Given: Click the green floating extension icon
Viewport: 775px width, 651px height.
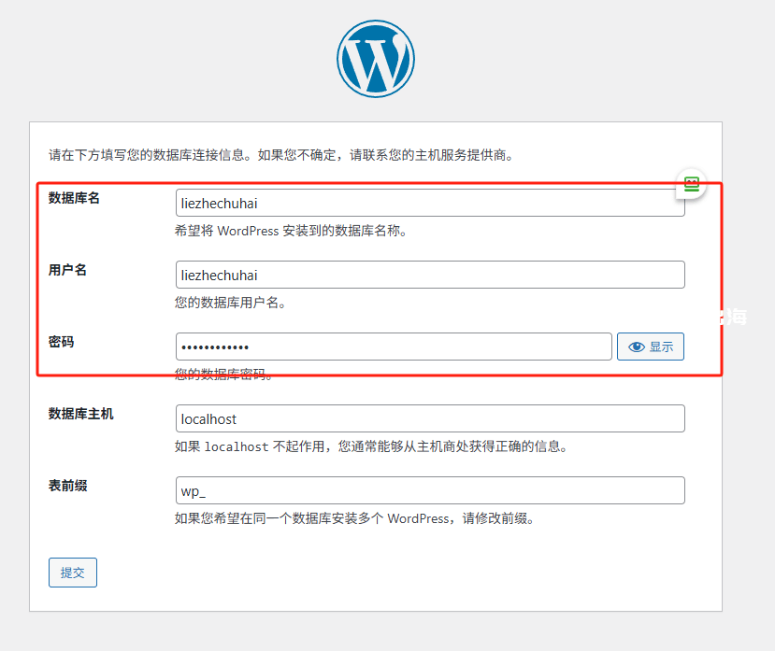Looking at the screenshot, I should (x=691, y=184).
